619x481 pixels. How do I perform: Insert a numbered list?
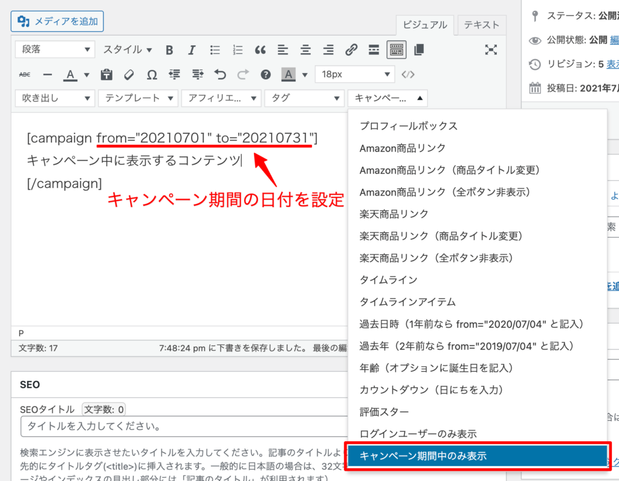pyautogui.click(x=237, y=50)
